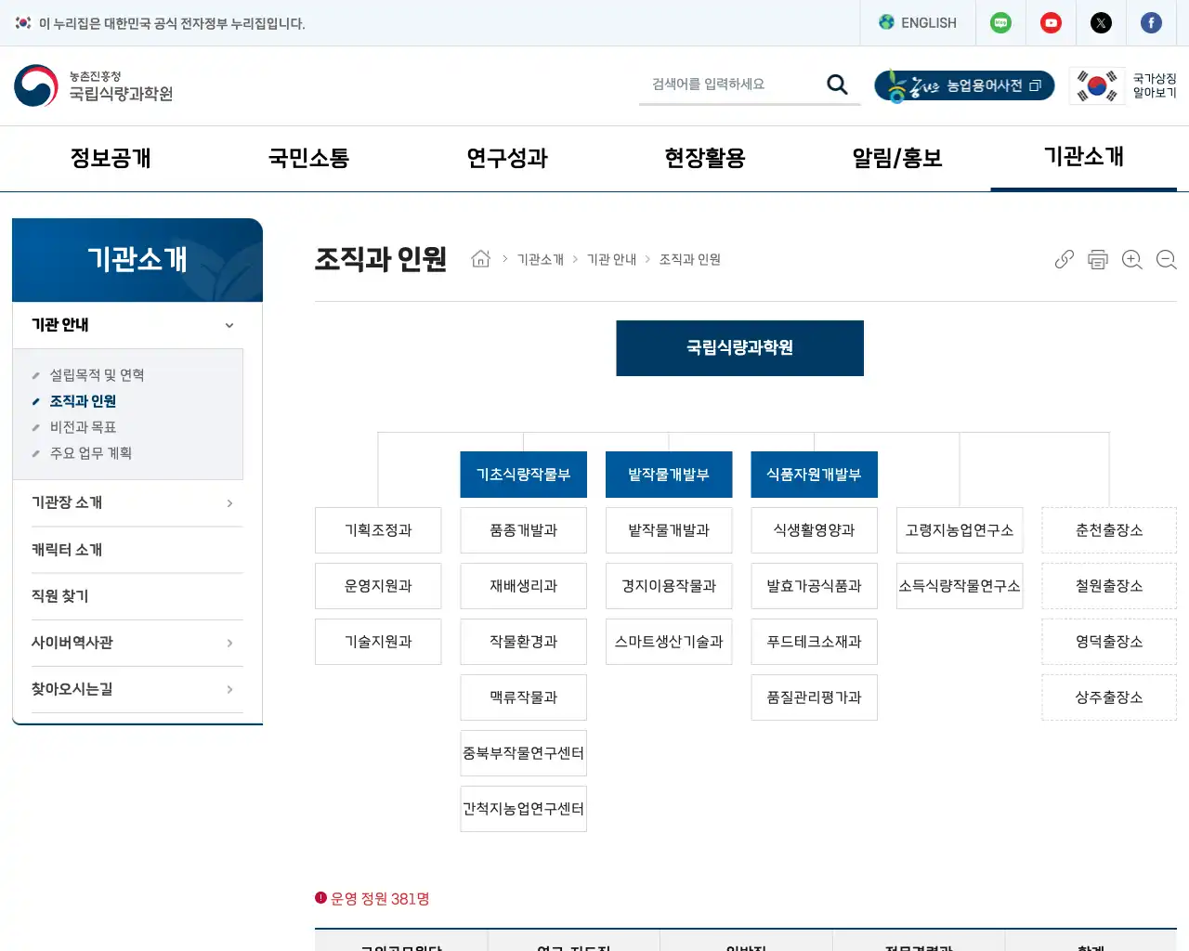The height and width of the screenshot is (951, 1189).
Task: Click inside the search input field
Action: point(734,84)
